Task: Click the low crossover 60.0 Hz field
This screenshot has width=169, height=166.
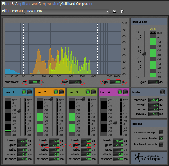Action: (34, 82)
